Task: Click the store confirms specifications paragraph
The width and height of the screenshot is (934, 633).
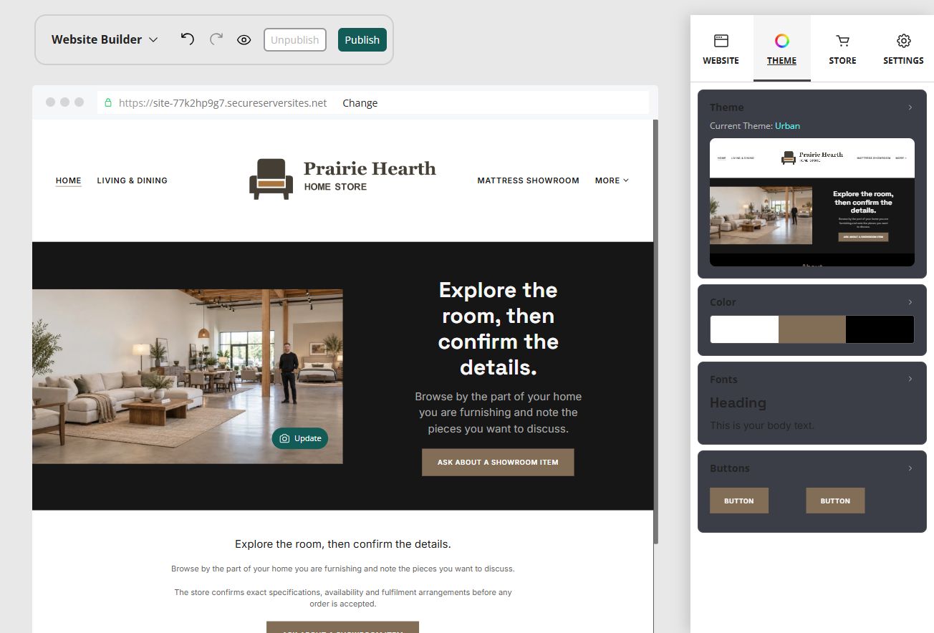Action: [x=343, y=598]
